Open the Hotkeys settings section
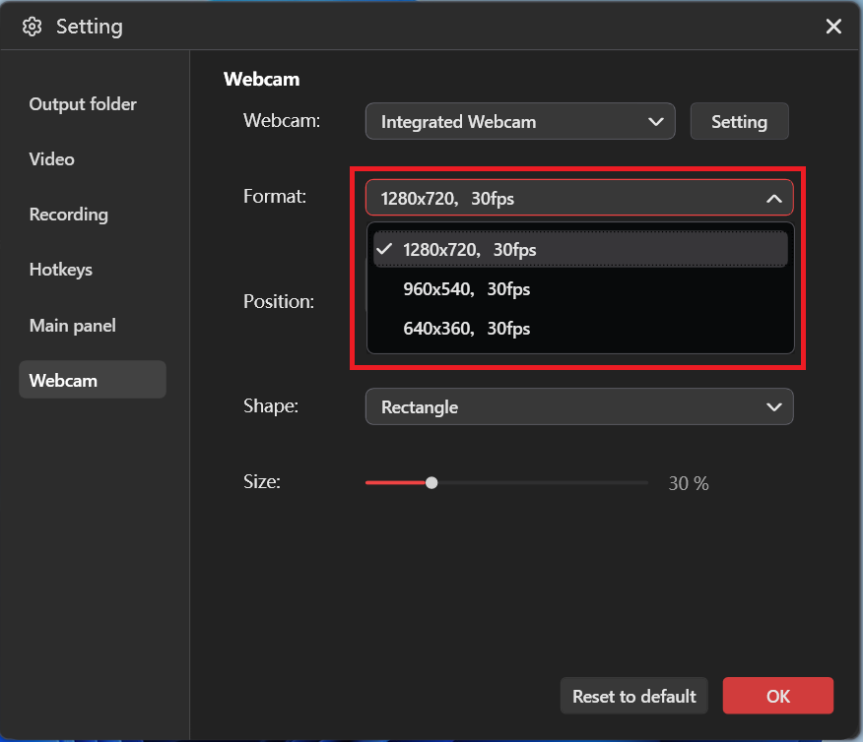The height and width of the screenshot is (742, 863). pyautogui.click(x=63, y=269)
